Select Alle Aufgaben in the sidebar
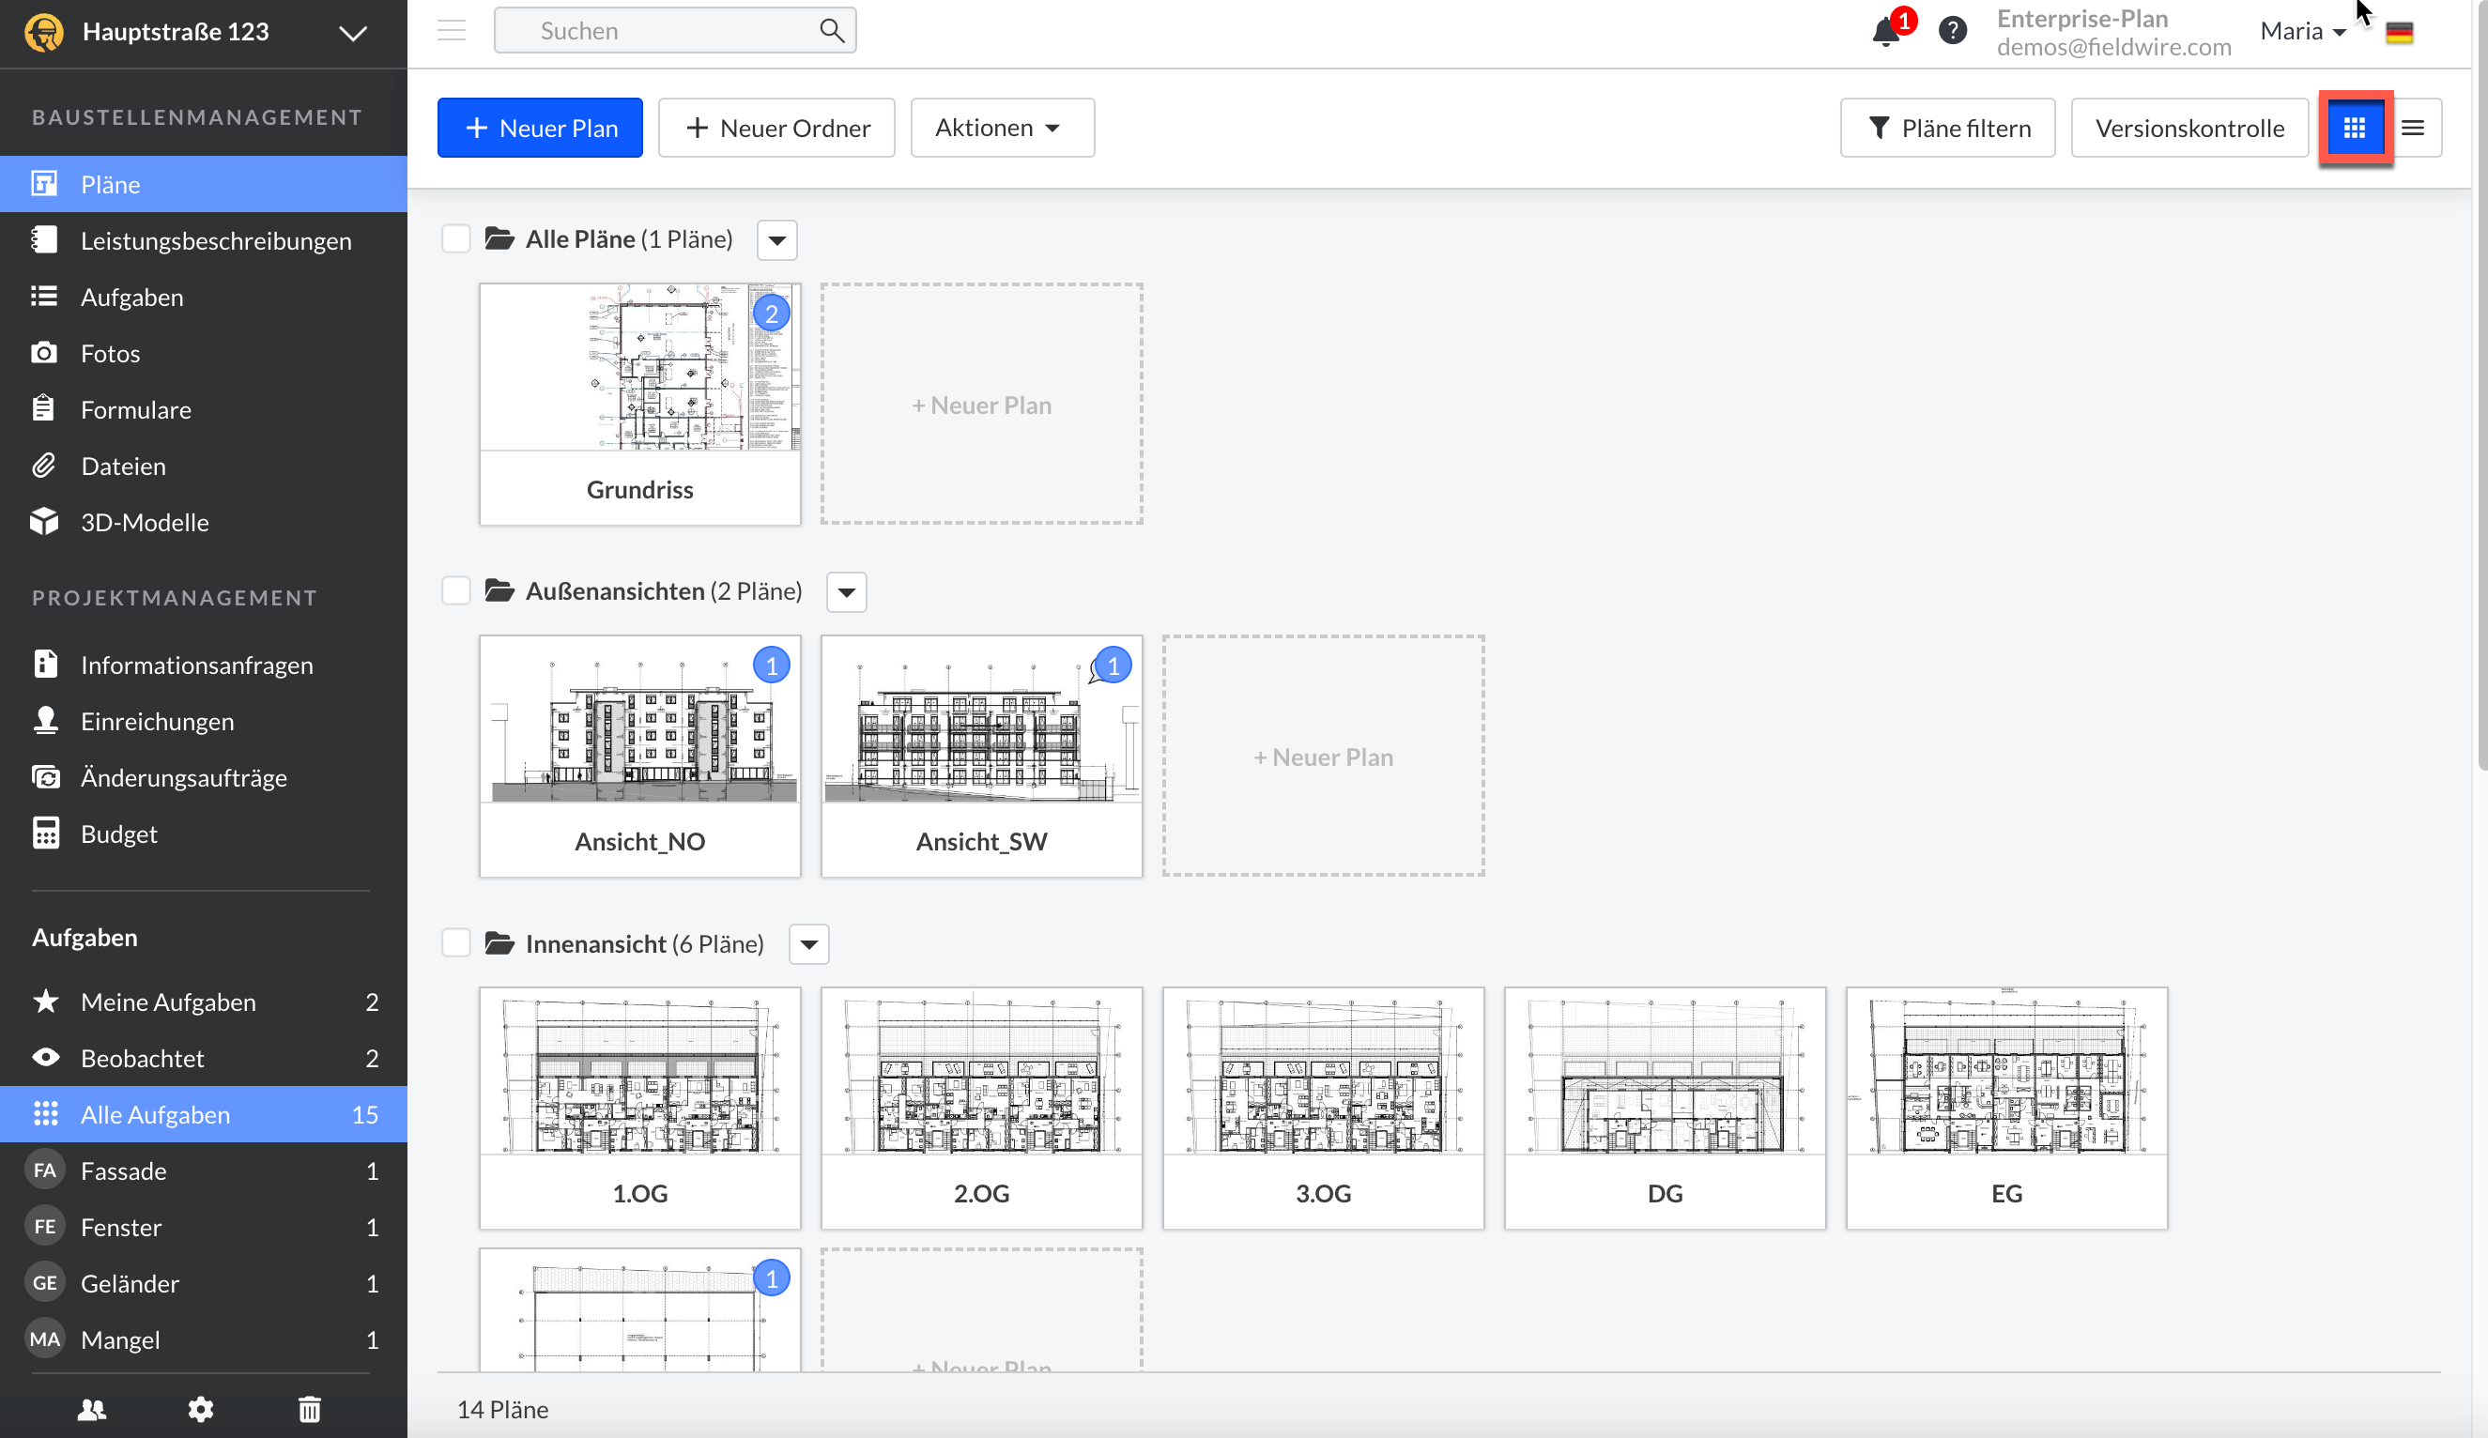 (x=204, y=1114)
